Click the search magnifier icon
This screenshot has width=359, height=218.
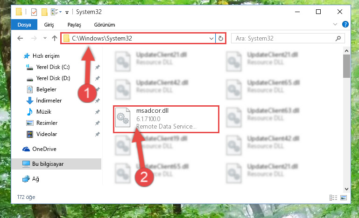point(338,38)
